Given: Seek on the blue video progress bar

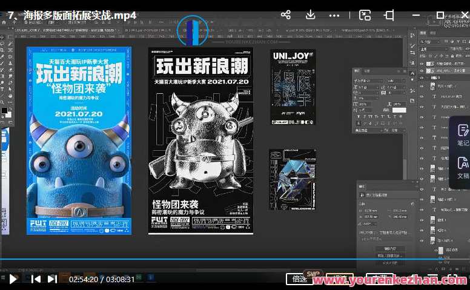Looking at the screenshot, I should point(235,259).
